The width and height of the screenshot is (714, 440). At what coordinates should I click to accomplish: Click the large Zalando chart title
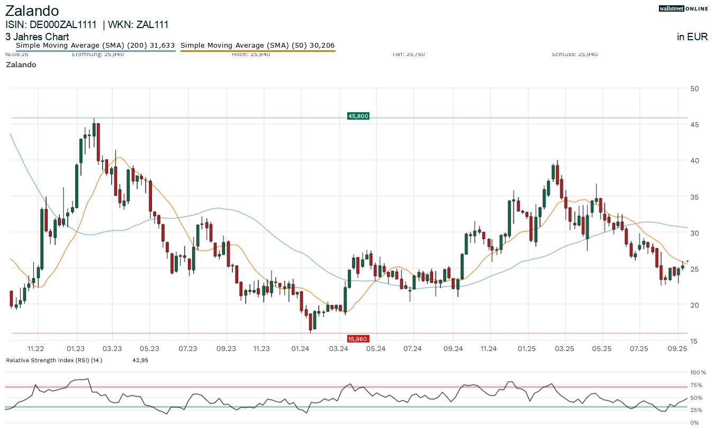click(32, 11)
